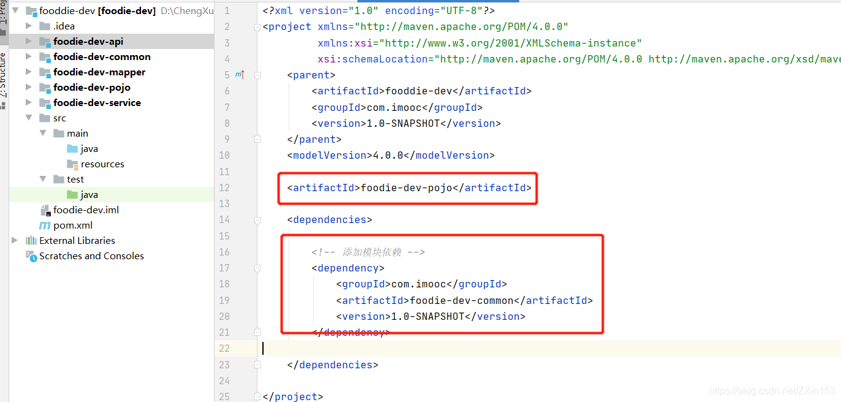Click the External Libraries icon

31,240
